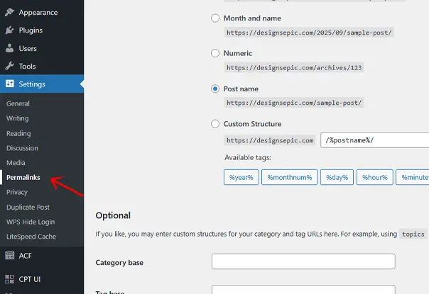The width and height of the screenshot is (429, 294).
Task: Click the Appearance paintbrush icon
Action: (9, 12)
